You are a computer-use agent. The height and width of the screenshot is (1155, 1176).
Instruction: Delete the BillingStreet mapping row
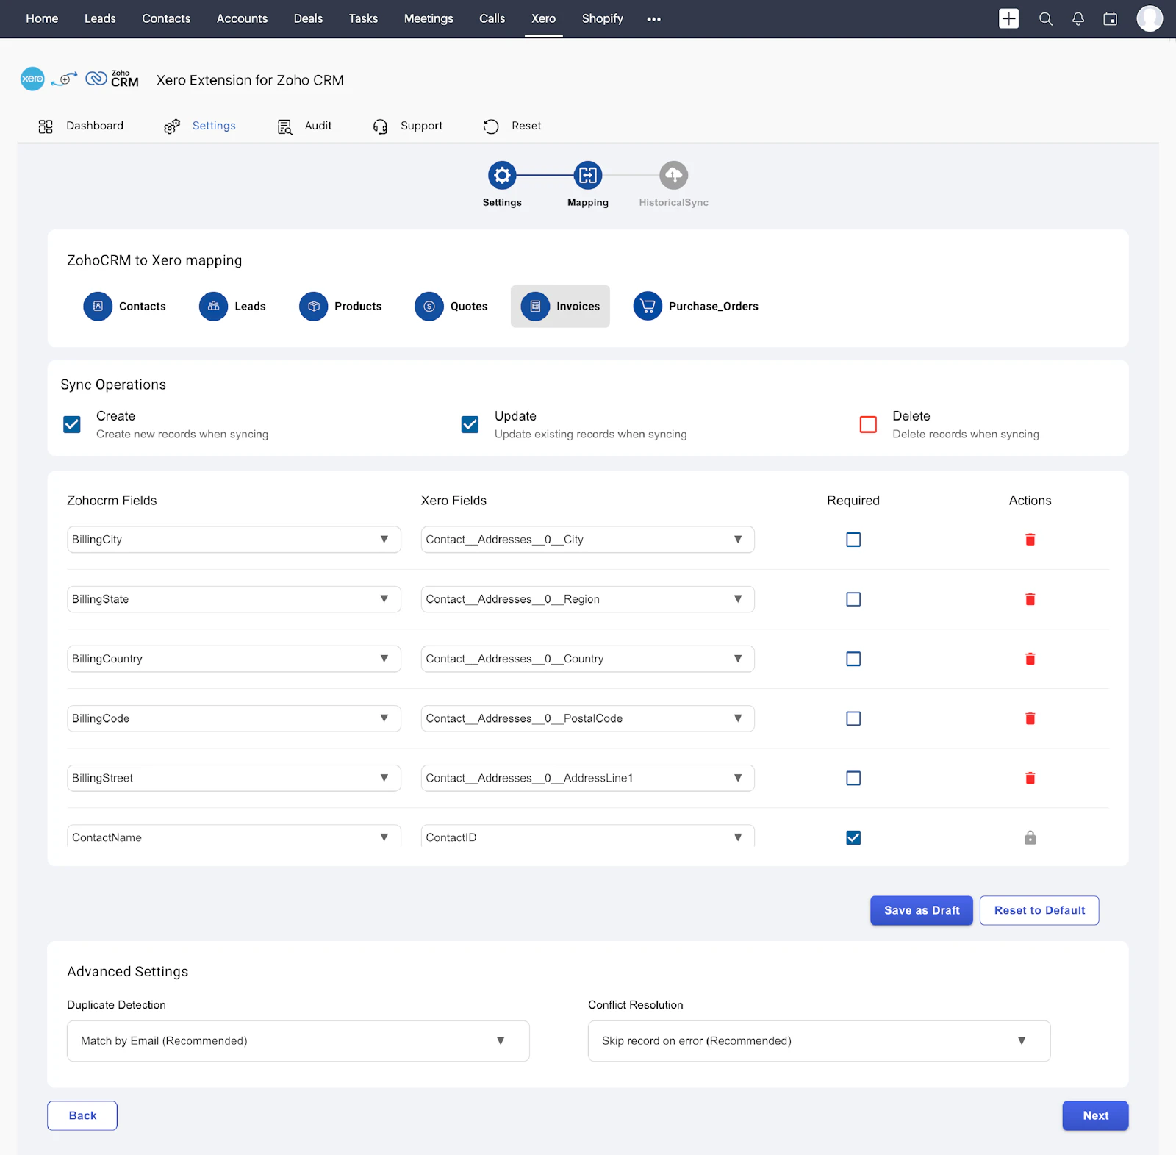click(1030, 778)
